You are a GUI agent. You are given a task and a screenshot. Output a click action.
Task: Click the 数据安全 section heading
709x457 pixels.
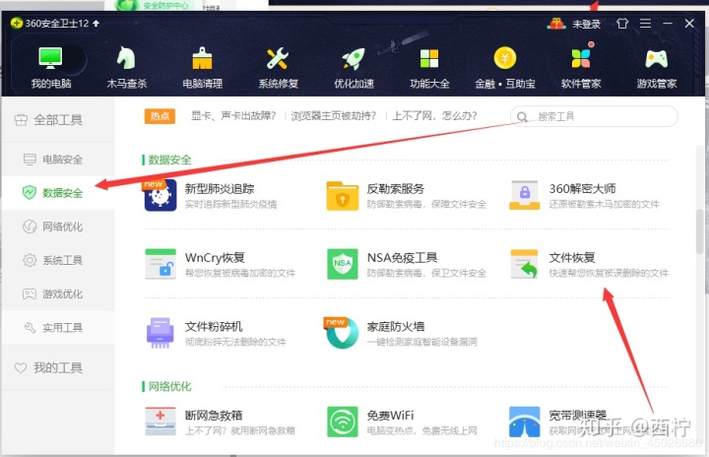coord(169,160)
